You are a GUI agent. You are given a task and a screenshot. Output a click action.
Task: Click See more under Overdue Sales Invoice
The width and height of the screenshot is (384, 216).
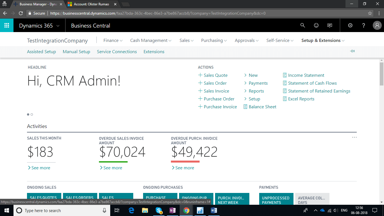(112, 168)
